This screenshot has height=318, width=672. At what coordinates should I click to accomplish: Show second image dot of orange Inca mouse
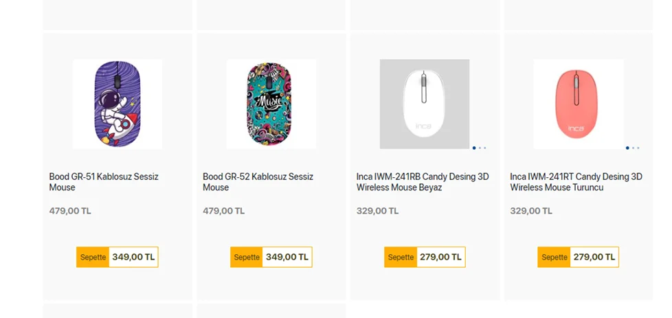[x=633, y=148]
